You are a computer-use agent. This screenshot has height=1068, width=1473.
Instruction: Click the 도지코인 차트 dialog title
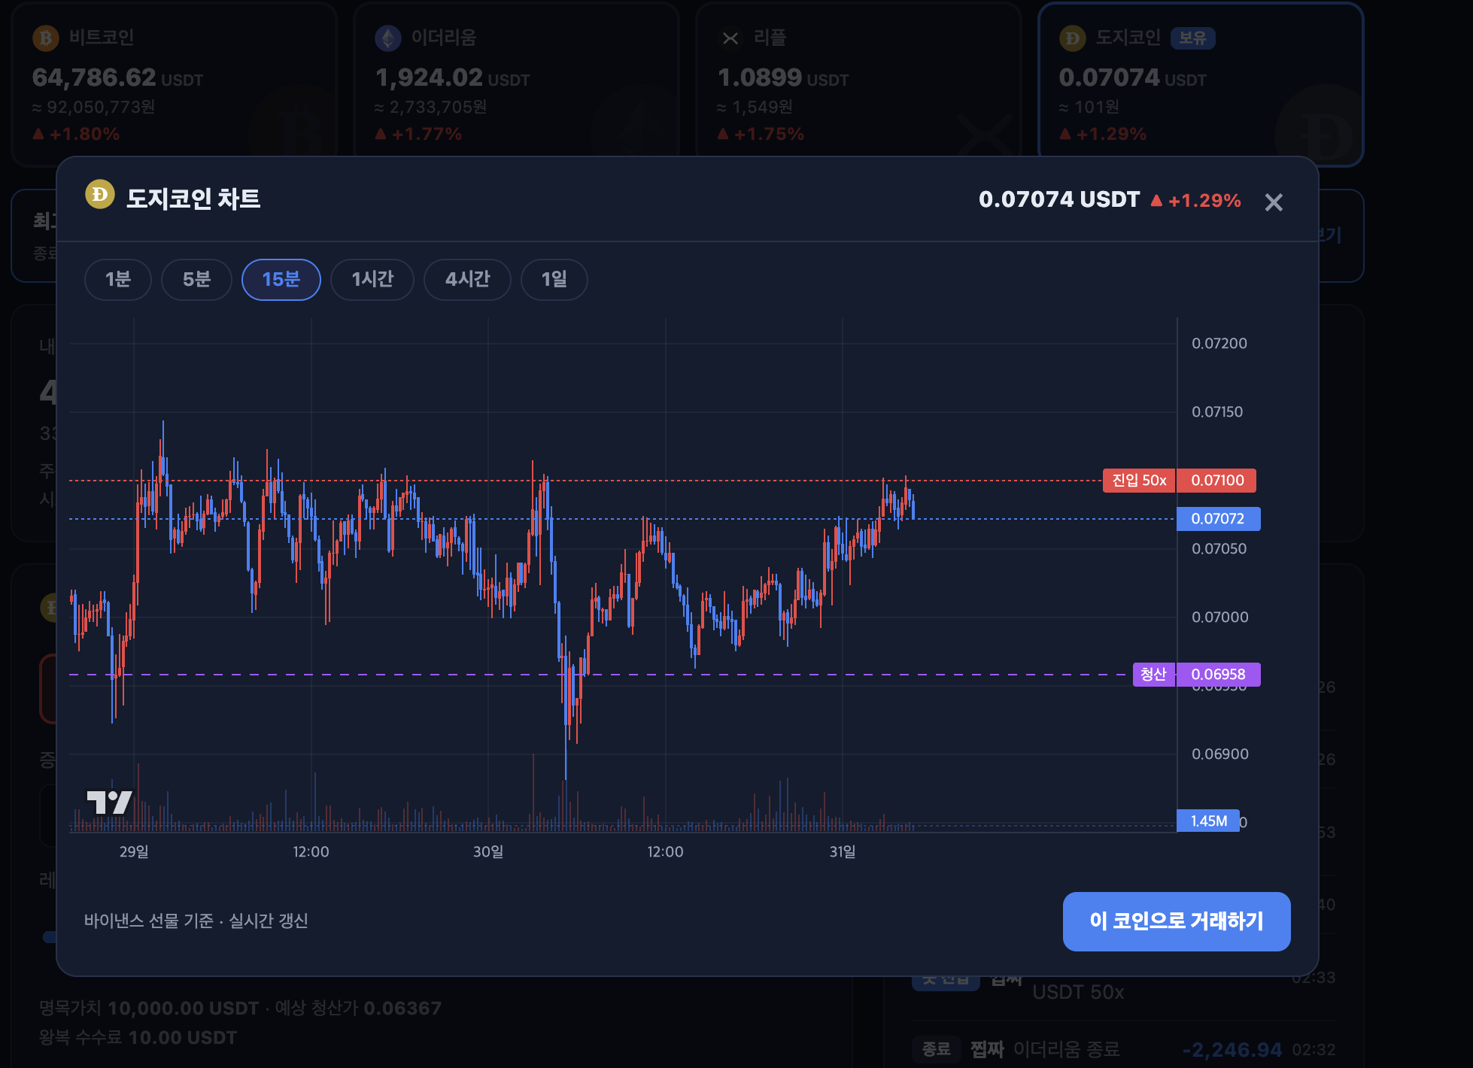click(x=193, y=199)
